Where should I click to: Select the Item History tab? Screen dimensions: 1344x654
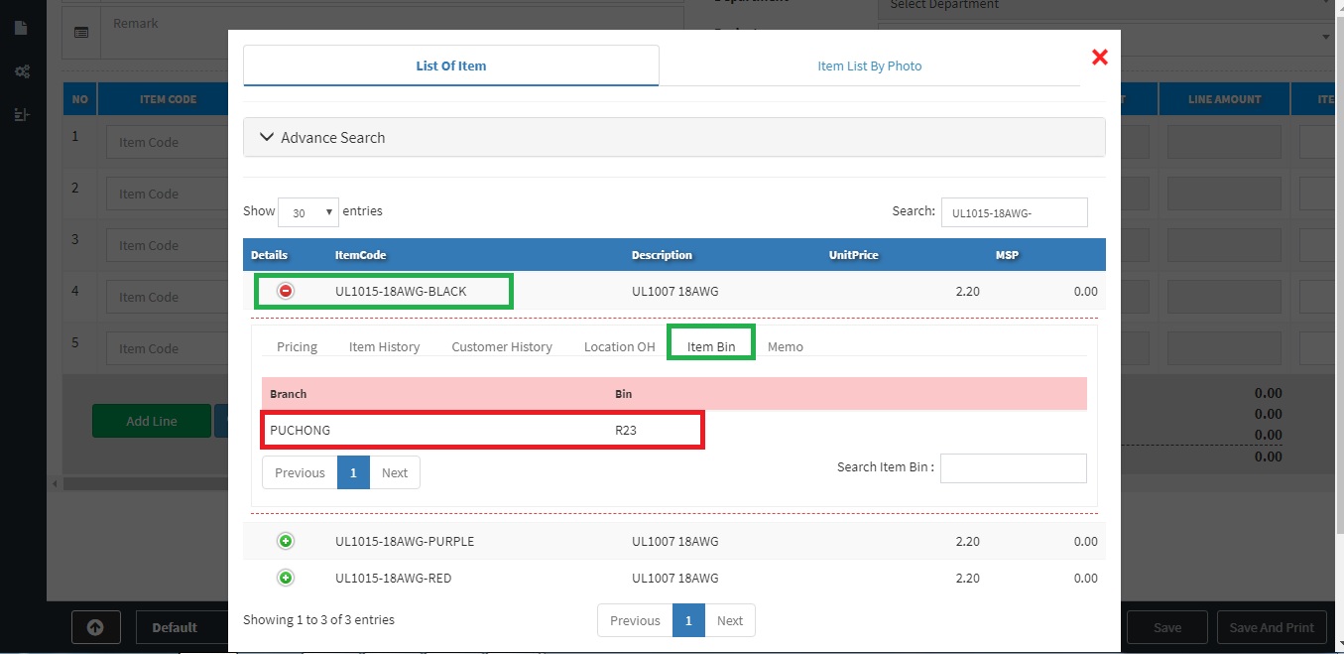click(x=384, y=346)
